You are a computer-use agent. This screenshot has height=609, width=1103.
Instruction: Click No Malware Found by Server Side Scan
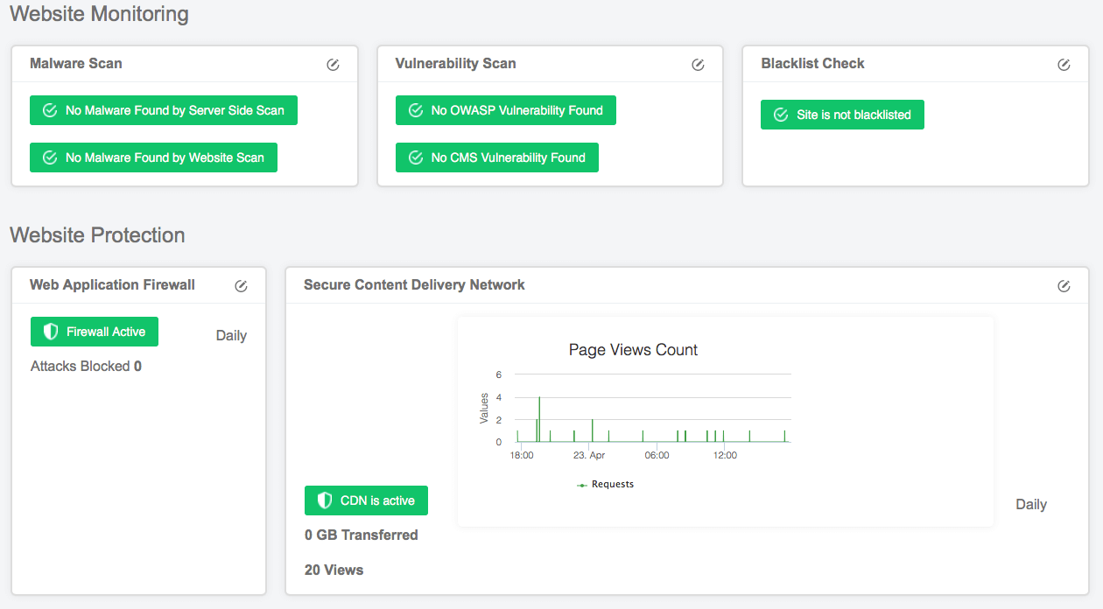[163, 110]
